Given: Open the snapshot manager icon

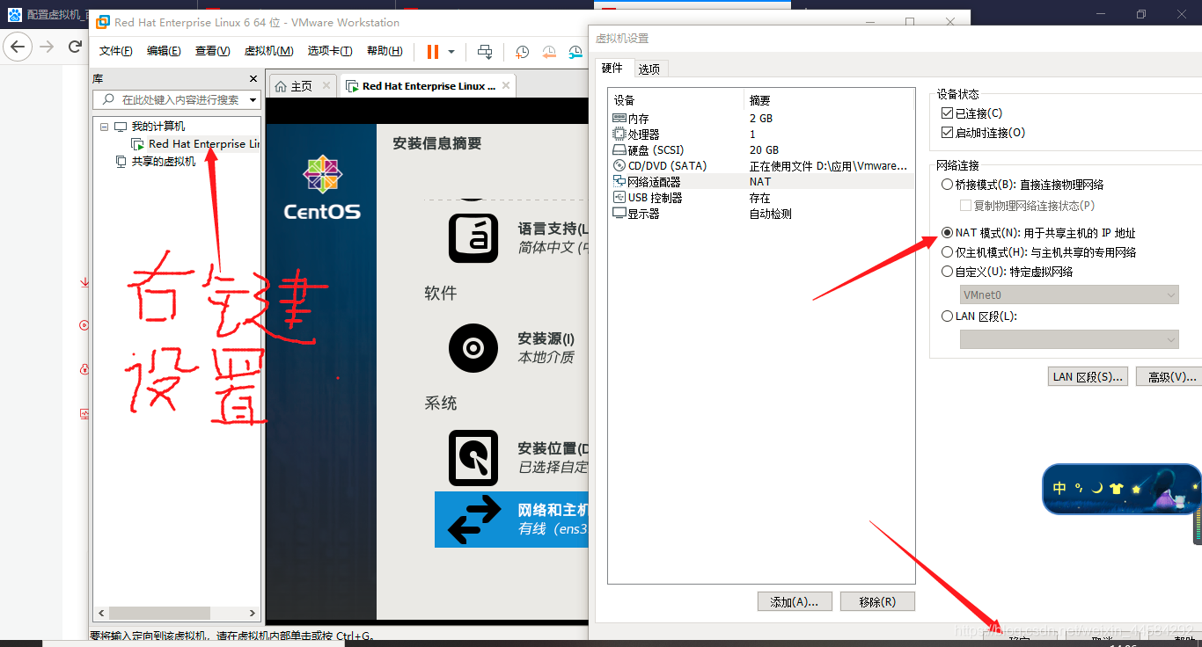Looking at the screenshot, I should click(x=576, y=52).
